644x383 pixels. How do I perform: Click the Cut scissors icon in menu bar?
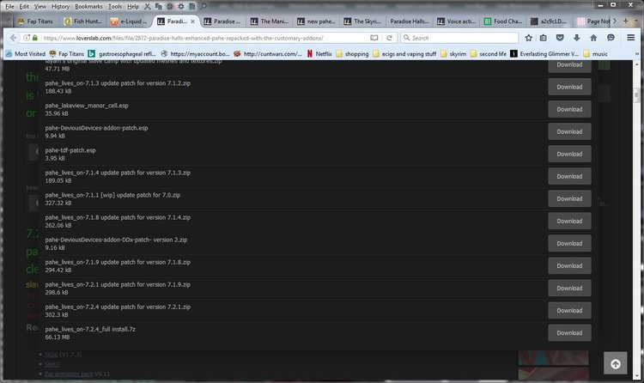[x=148, y=6]
